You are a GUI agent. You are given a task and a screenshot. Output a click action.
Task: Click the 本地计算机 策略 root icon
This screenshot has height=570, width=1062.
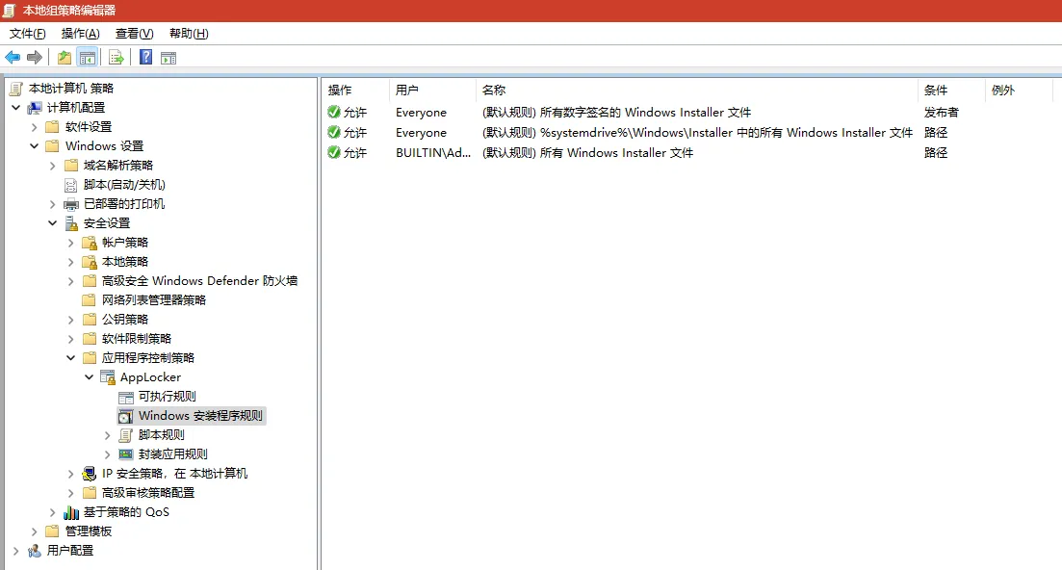pyautogui.click(x=16, y=88)
